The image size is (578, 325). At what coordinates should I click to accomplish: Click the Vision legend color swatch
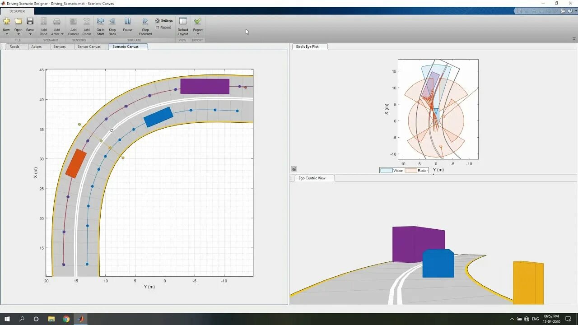pyautogui.click(x=386, y=171)
